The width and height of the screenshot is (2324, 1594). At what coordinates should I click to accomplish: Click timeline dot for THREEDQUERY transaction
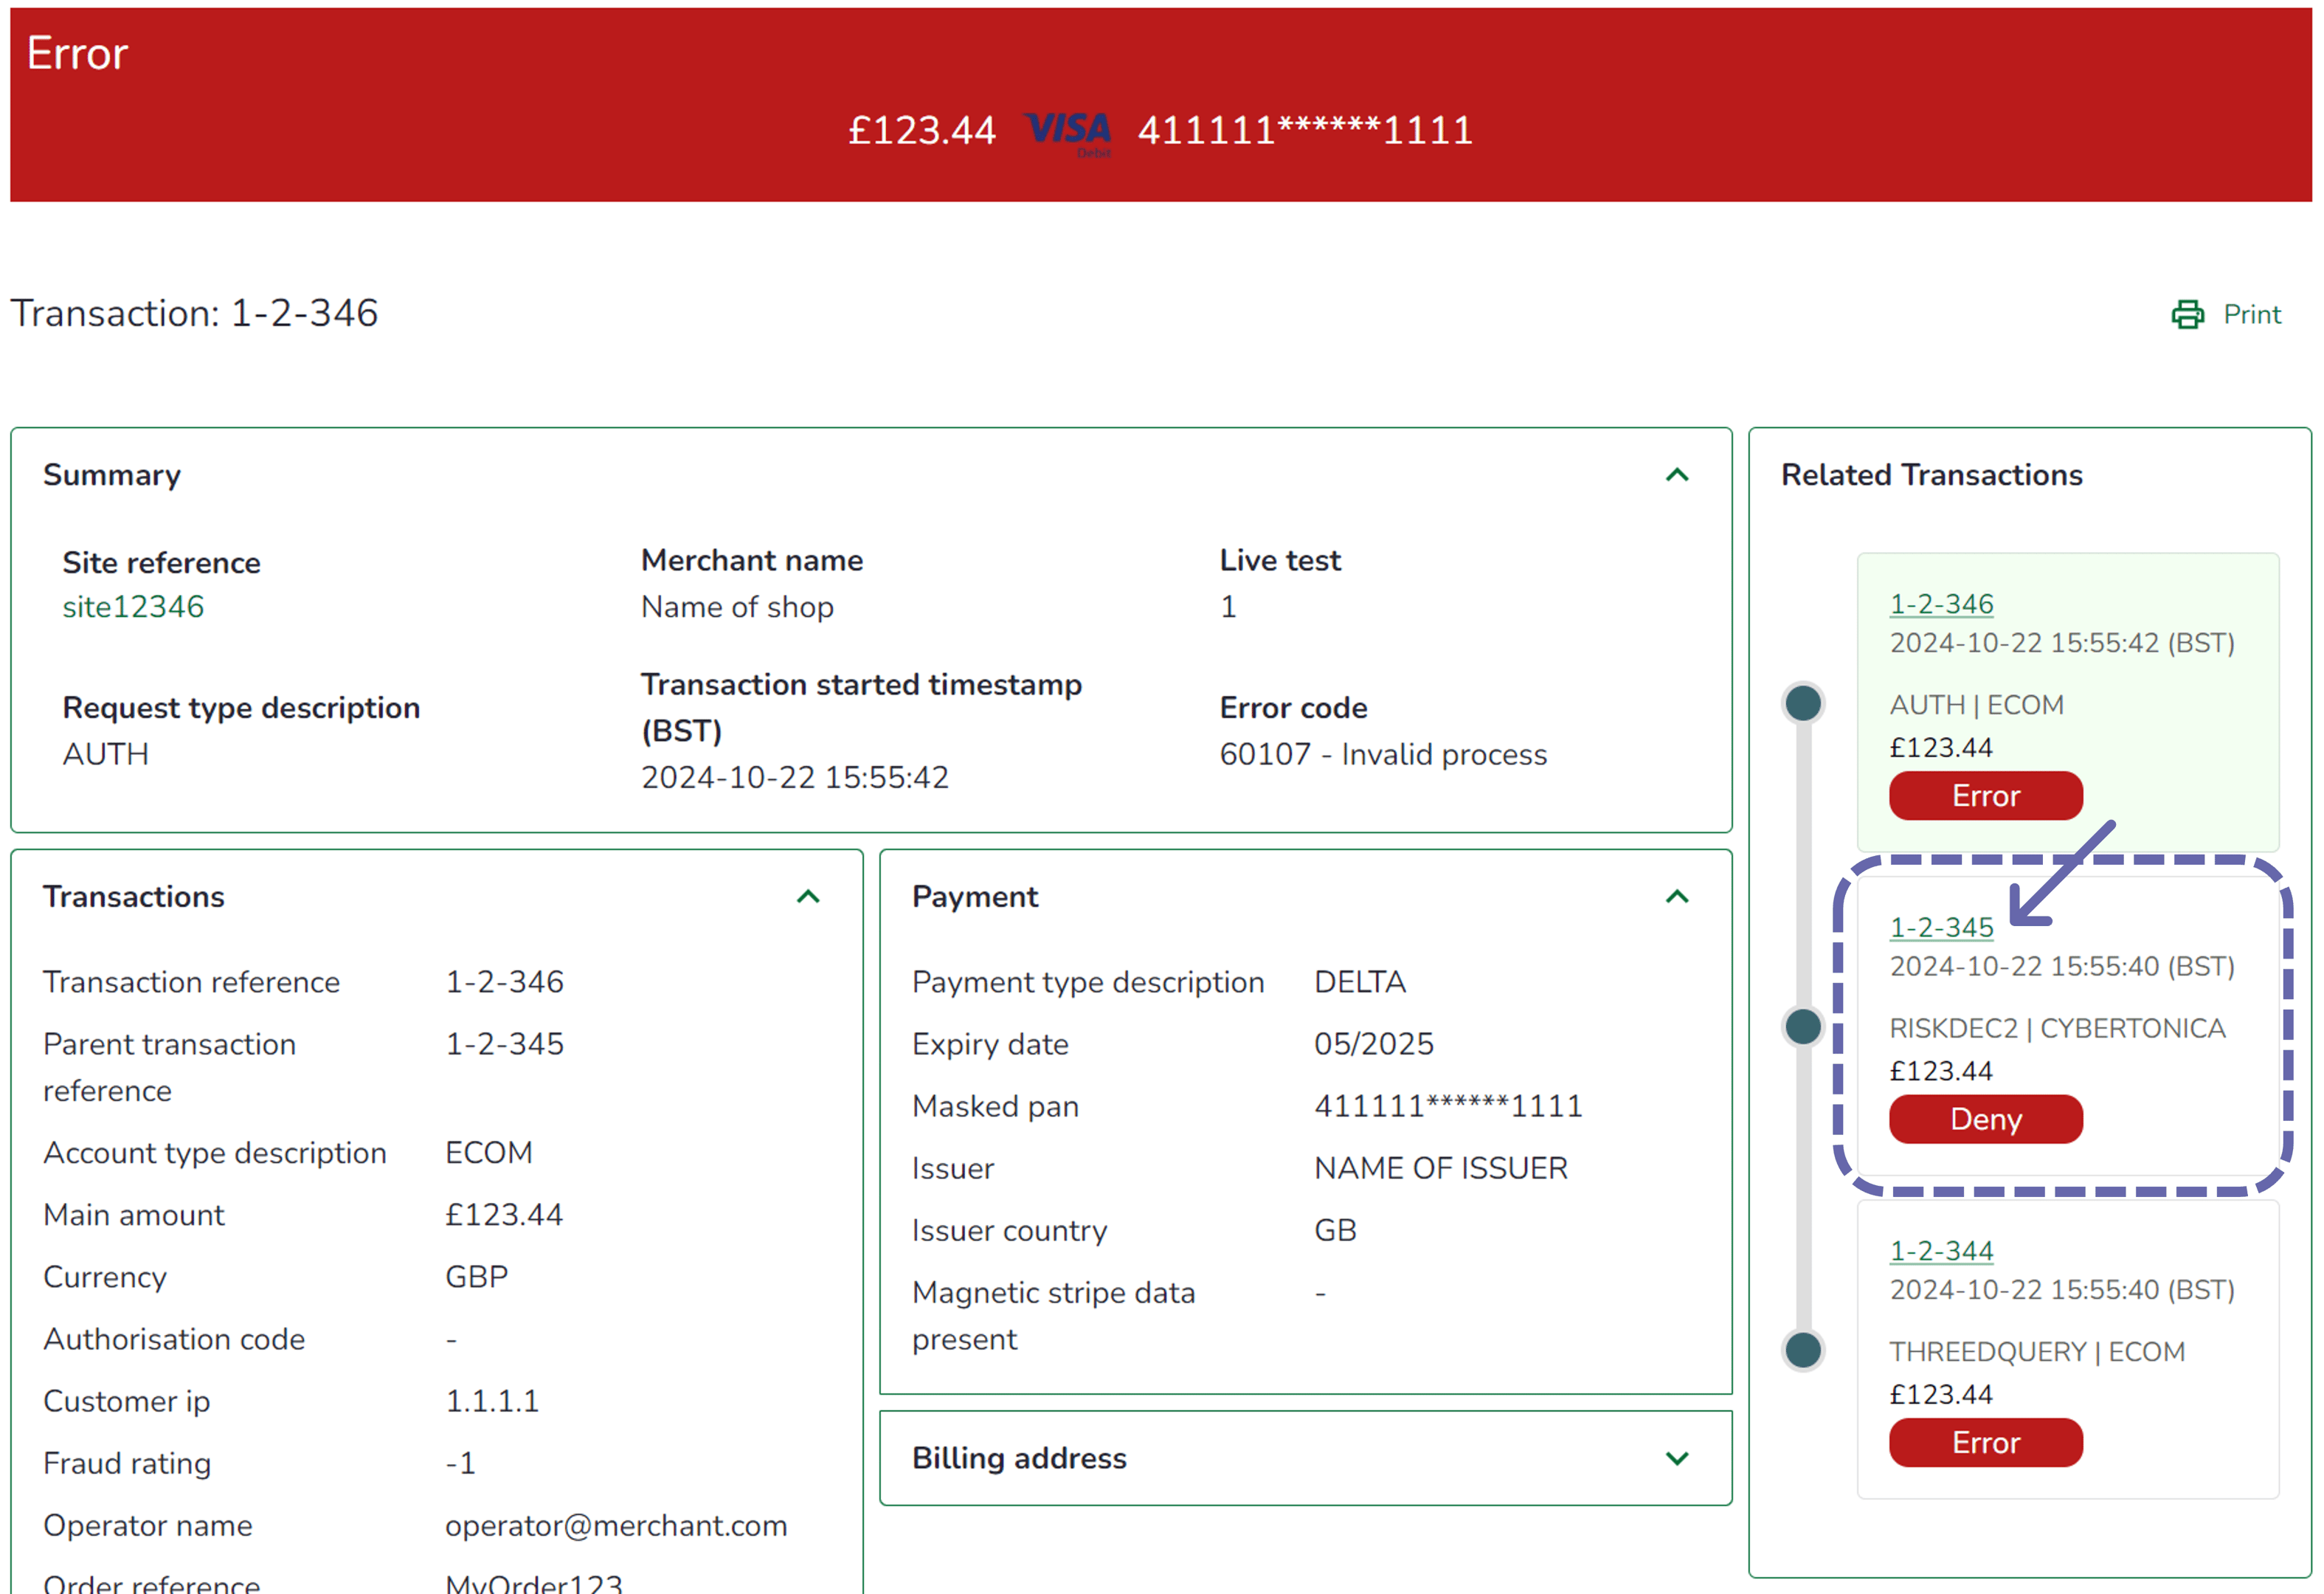(x=1803, y=1350)
